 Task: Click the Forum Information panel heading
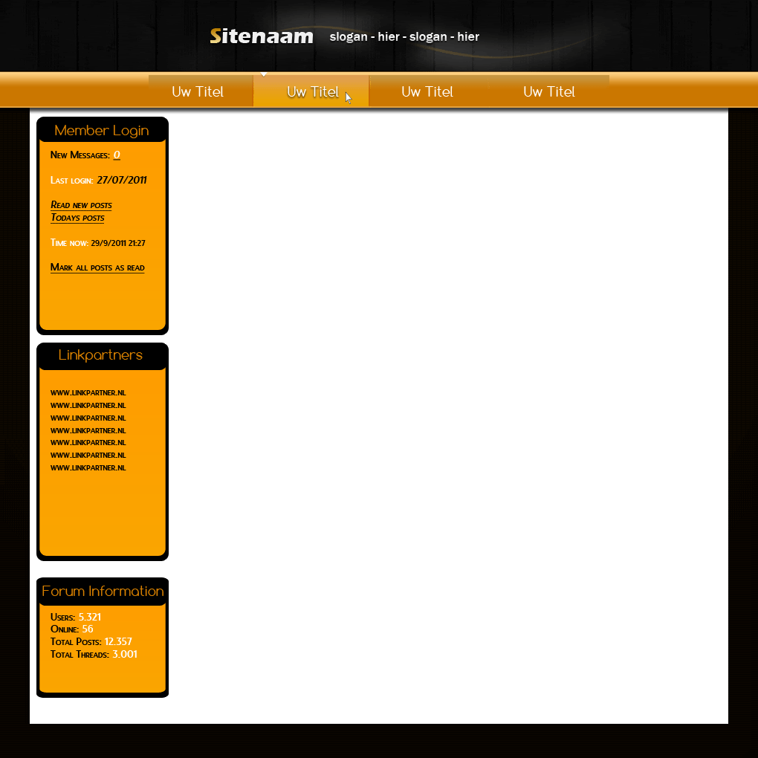pyautogui.click(x=103, y=591)
